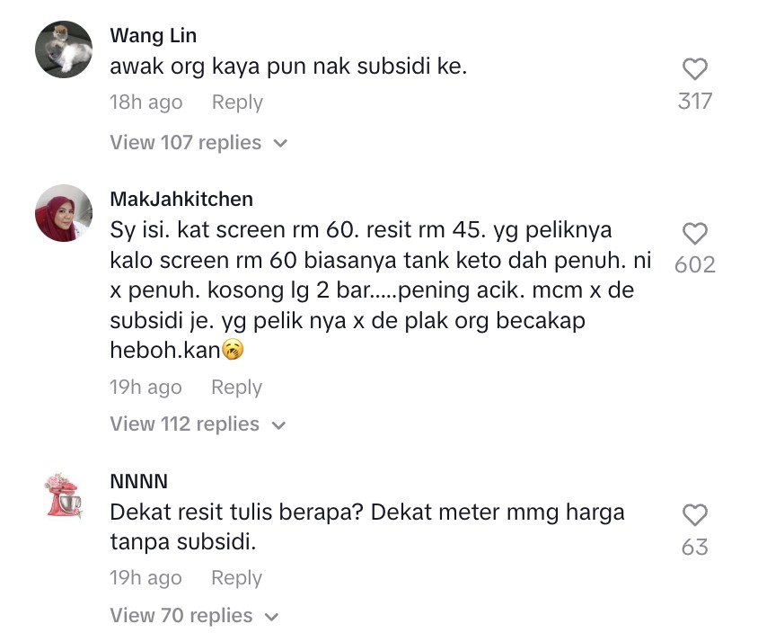
Task: Click the 602 likes count
Action: point(694,265)
